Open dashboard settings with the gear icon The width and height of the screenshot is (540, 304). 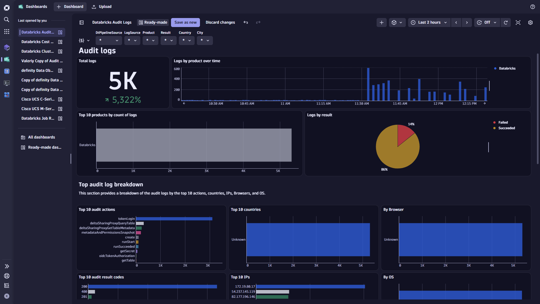pos(530,22)
